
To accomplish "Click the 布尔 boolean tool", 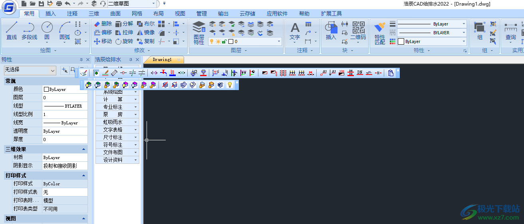I will [x=146, y=24].
